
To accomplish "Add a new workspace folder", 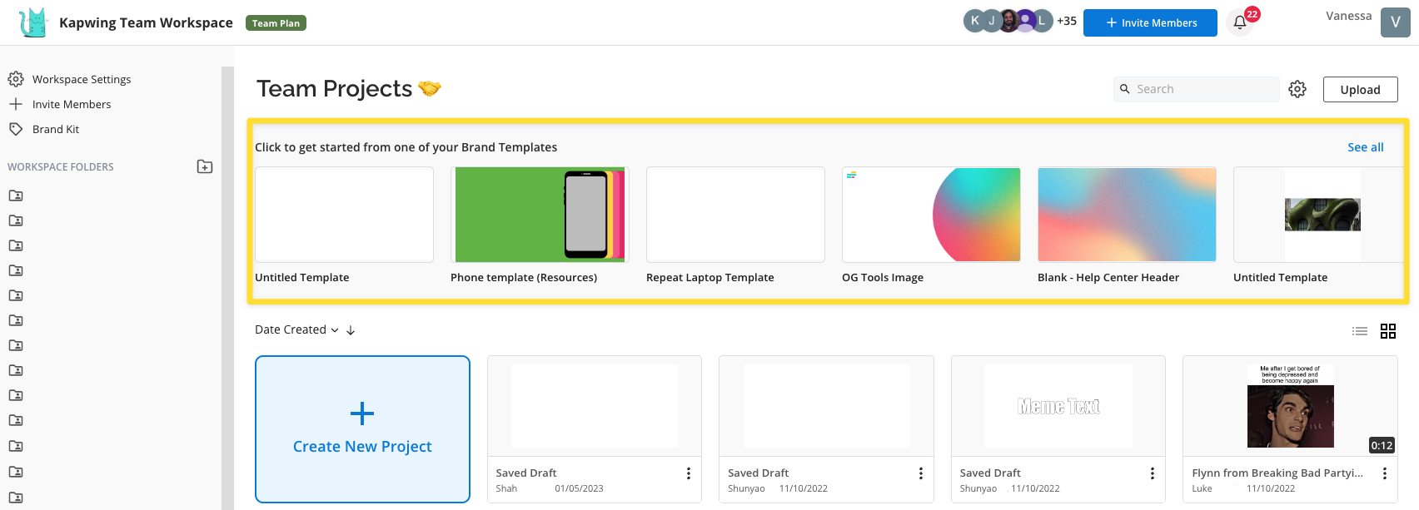I will click(x=205, y=166).
